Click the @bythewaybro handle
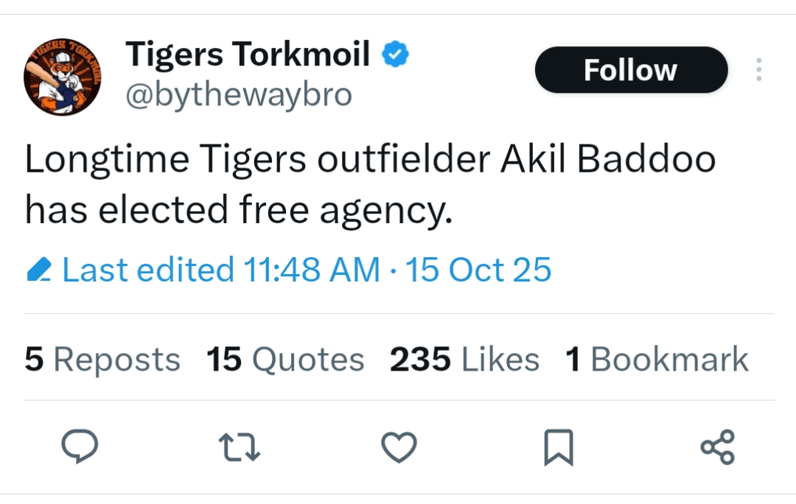The width and height of the screenshot is (796, 504). click(240, 94)
